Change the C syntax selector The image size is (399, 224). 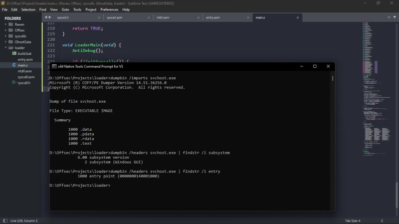click(382, 221)
